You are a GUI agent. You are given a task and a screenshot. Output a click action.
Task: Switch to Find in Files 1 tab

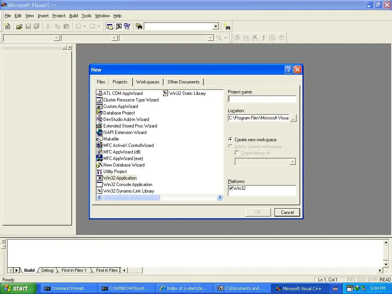pos(74,270)
